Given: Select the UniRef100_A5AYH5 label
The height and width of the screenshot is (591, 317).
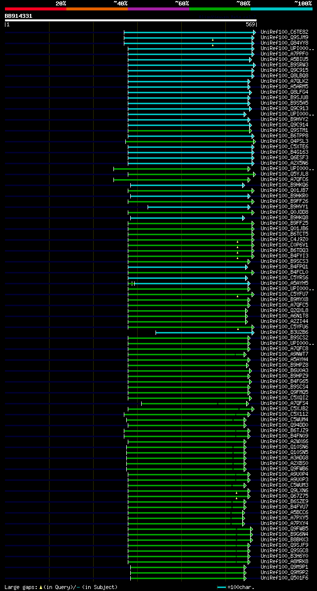Looking at the screenshot, I should [x=284, y=283].
